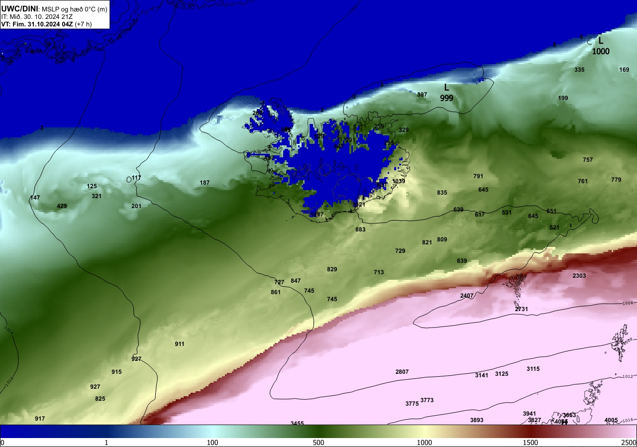Select the 809 height label

442,239
